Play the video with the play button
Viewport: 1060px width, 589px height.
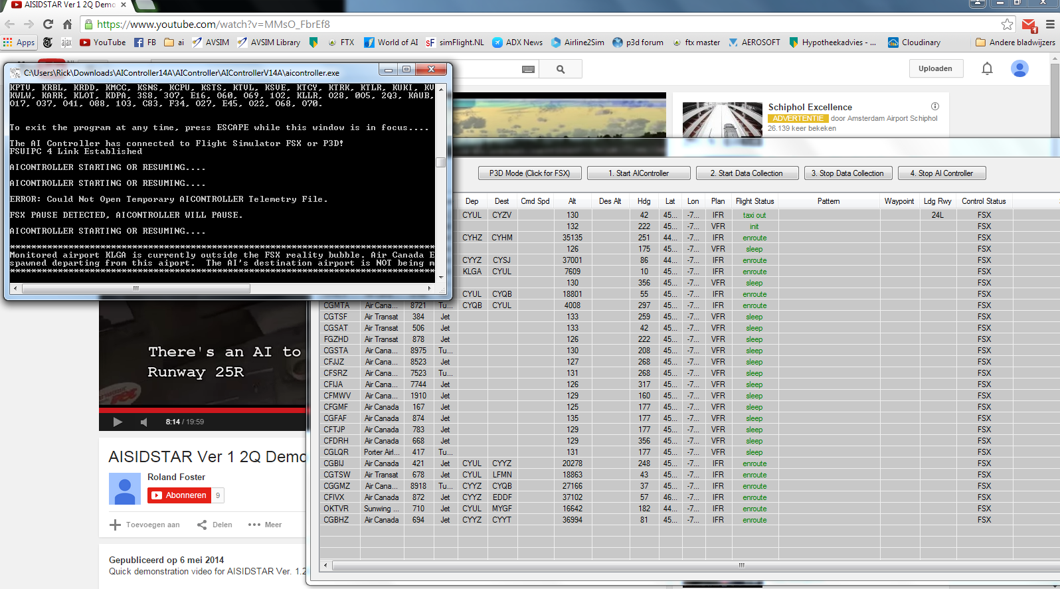click(x=118, y=422)
